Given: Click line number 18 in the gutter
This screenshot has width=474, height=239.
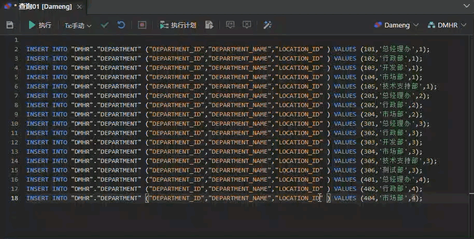Looking at the screenshot, I should point(15,198).
